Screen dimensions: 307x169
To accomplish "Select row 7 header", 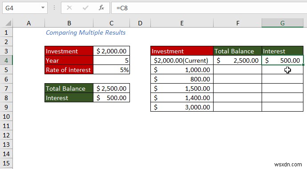I will [6, 89].
